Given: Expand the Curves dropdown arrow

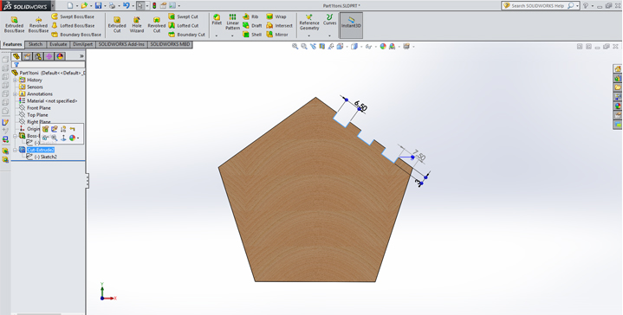Looking at the screenshot, I should (x=329, y=35).
